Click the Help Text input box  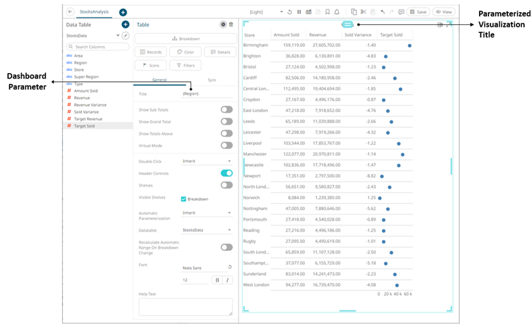click(185, 306)
